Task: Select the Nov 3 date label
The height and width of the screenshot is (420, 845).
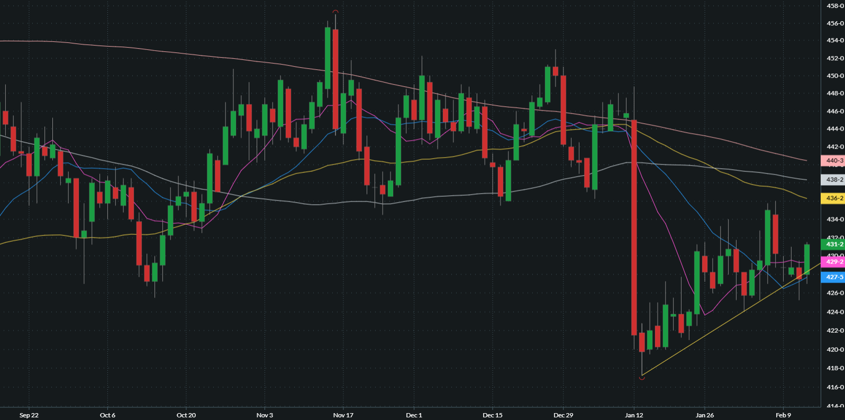Action: point(265,415)
